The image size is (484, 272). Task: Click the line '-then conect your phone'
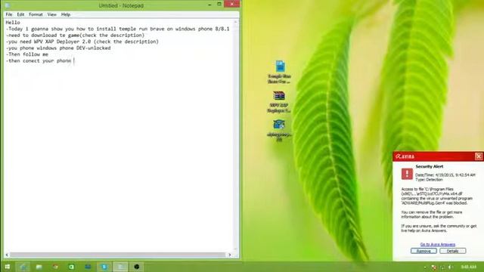click(x=39, y=60)
